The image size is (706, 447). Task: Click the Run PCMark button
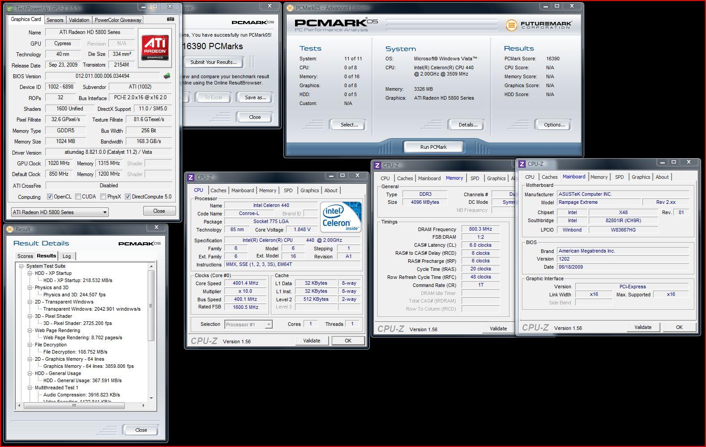pos(433,147)
